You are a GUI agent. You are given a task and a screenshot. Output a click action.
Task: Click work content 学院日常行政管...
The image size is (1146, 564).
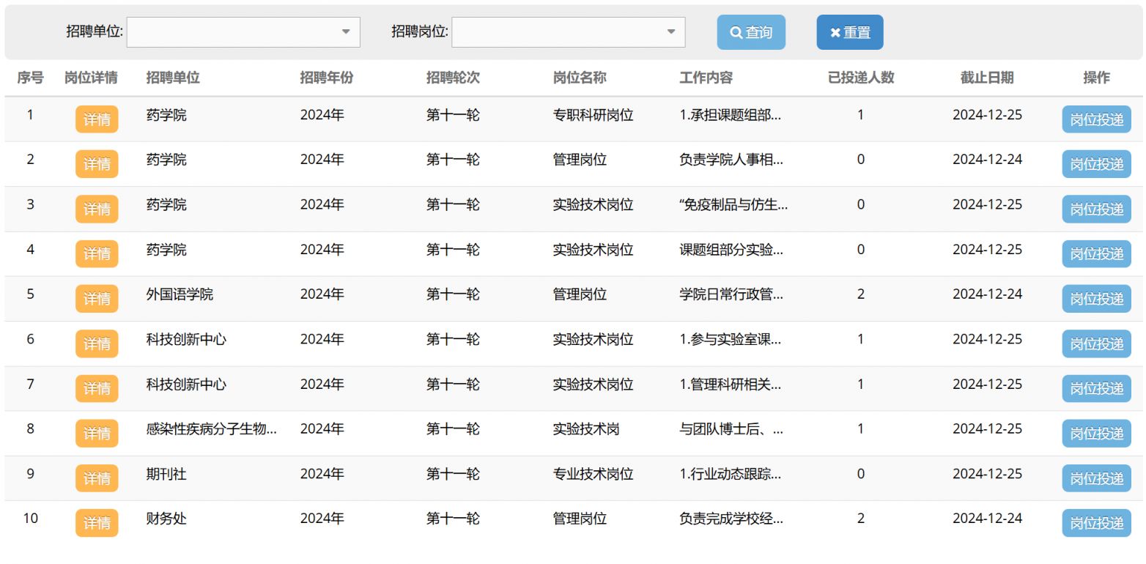click(731, 294)
